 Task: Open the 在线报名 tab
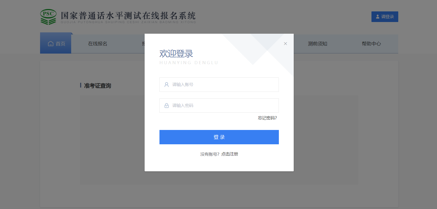[x=98, y=44]
